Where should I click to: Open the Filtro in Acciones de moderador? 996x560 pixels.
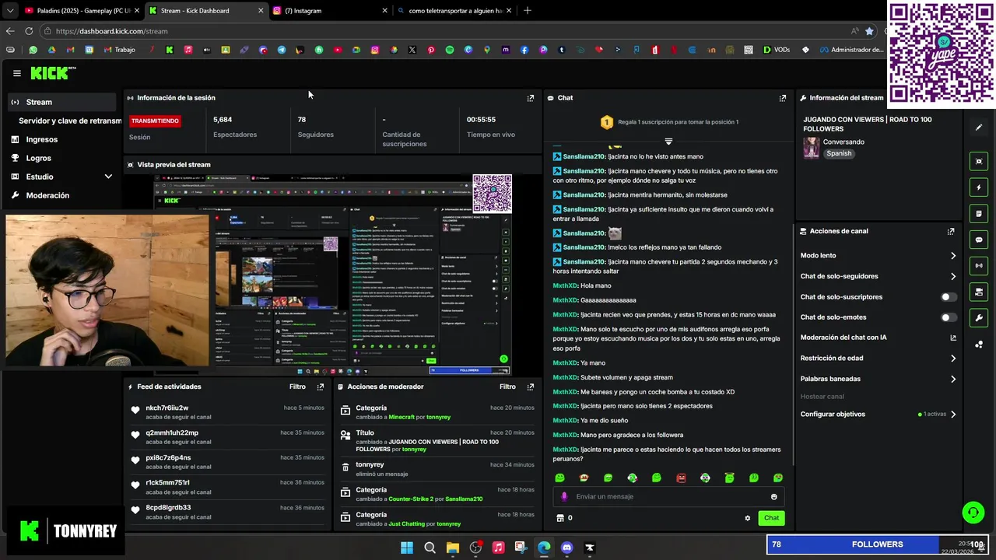point(507,387)
